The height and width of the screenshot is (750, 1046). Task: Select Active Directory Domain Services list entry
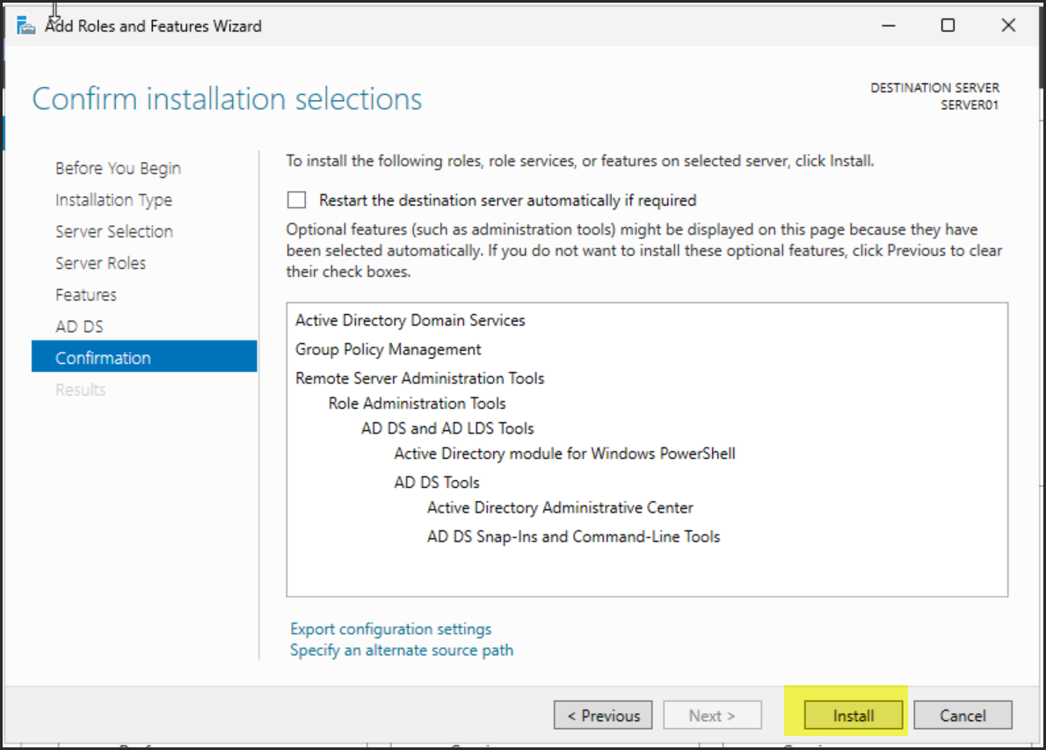(410, 320)
